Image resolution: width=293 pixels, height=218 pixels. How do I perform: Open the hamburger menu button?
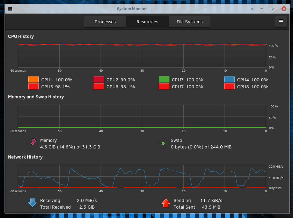pos(281,22)
